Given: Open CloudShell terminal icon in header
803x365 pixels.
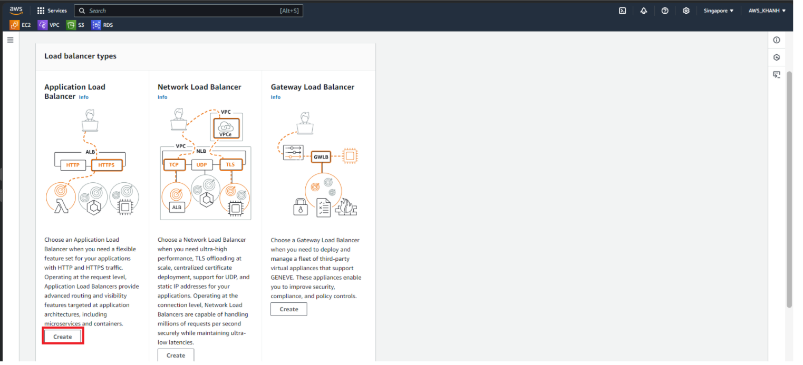Looking at the screenshot, I should point(622,11).
